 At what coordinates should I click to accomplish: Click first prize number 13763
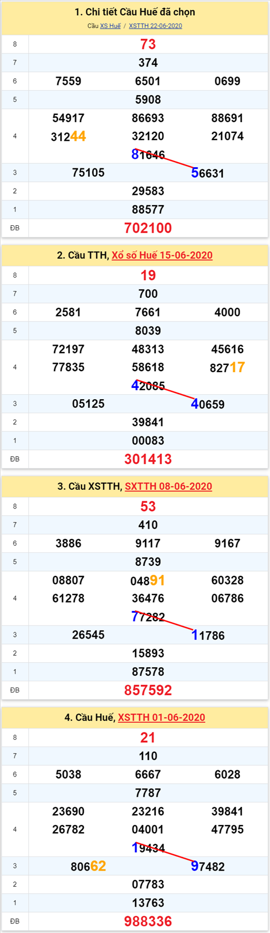[148, 903]
